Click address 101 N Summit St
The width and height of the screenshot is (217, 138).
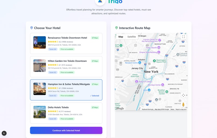[x=64, y=68]
